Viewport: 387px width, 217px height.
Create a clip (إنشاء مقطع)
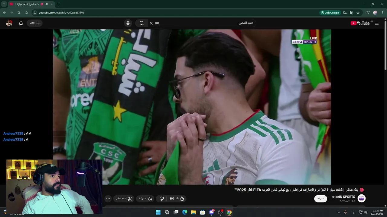click(124, 199)
